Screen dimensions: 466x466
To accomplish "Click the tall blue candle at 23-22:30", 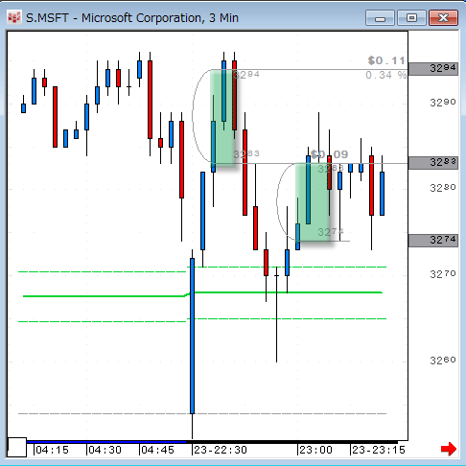I will point(192,336).
